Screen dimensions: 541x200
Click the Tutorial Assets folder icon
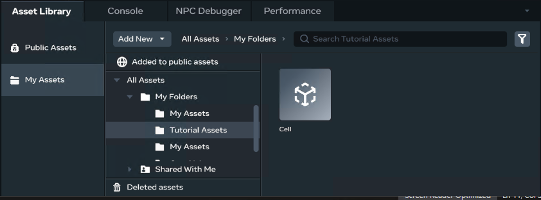pyautogui.click(x=160, y=130)
